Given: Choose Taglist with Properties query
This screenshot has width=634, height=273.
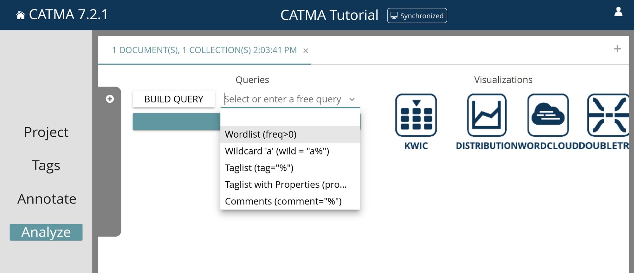Looking at the screenshot, I should (x=290, y=185).
